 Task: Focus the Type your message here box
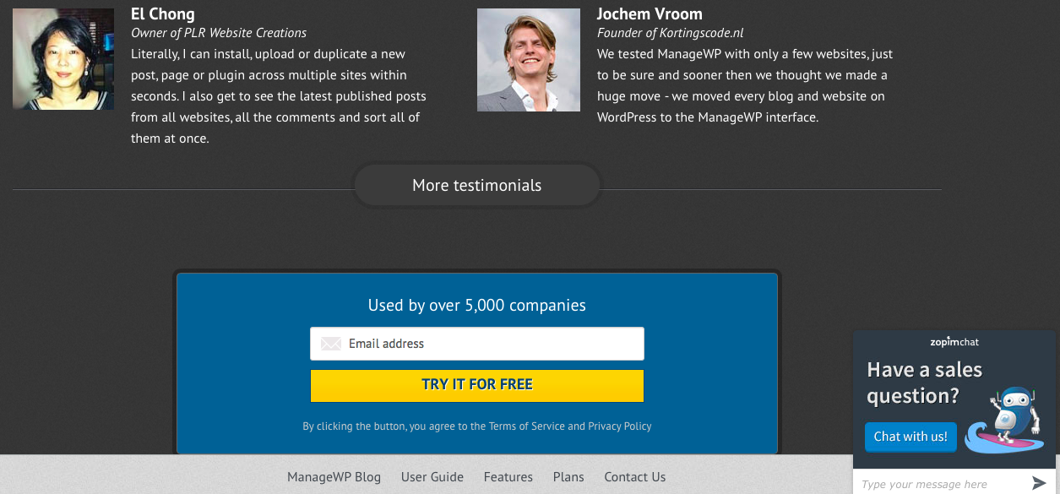(x=938, y=484)
